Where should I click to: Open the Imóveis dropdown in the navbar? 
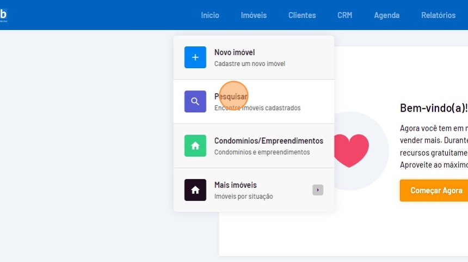click(254, 15)
